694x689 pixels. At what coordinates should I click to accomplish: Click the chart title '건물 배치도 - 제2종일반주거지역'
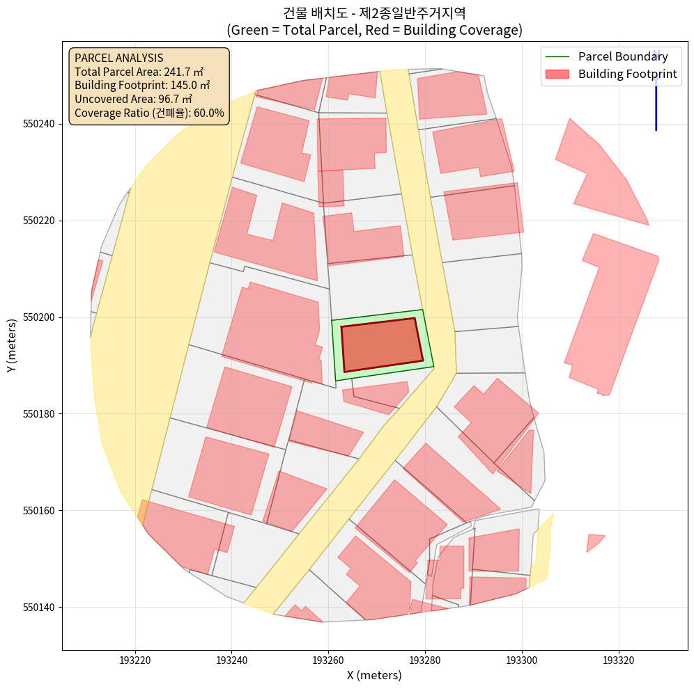374,13
